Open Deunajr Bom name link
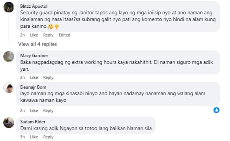230x141 pixels. click(33, 87)
